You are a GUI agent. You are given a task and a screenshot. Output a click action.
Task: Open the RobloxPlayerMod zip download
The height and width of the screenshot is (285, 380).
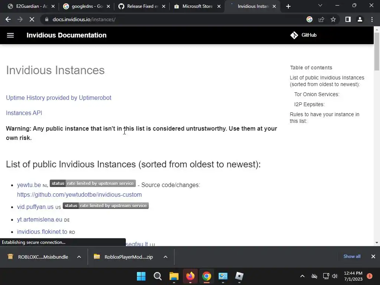(x=124, y=257)
